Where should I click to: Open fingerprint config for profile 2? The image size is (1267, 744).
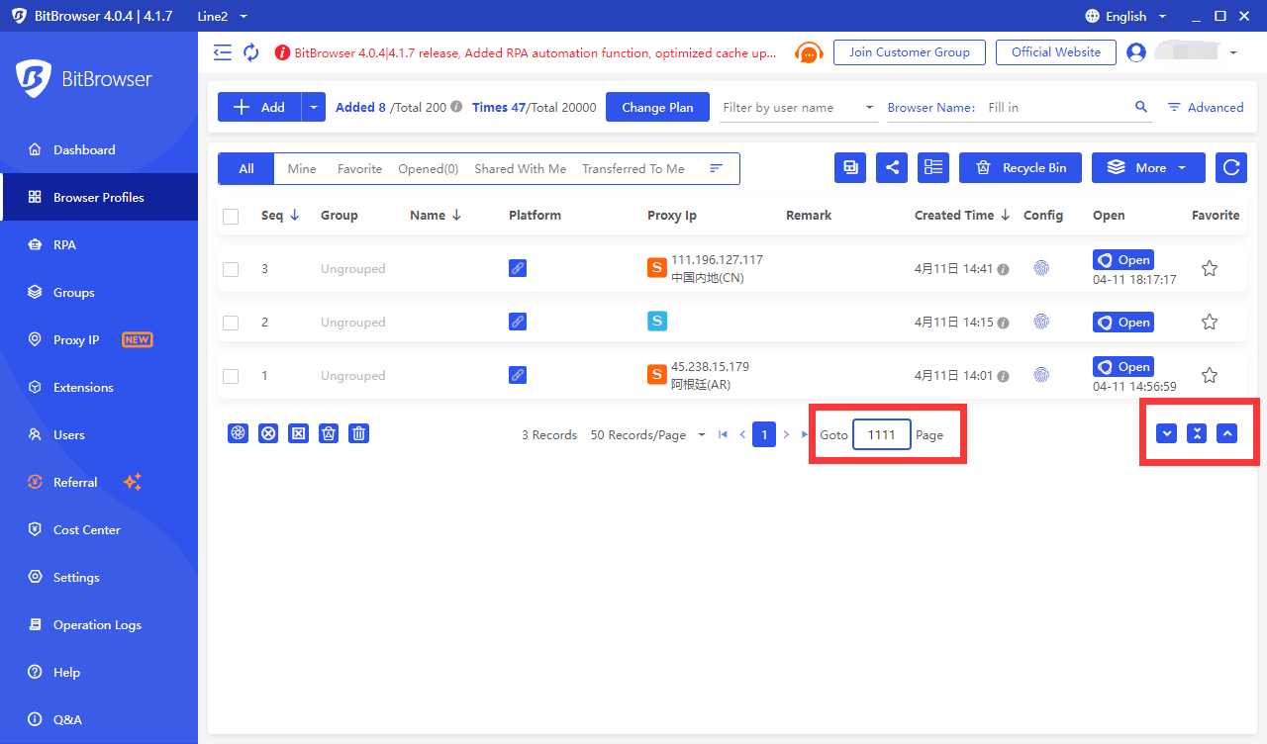(x=1041, y=322)
